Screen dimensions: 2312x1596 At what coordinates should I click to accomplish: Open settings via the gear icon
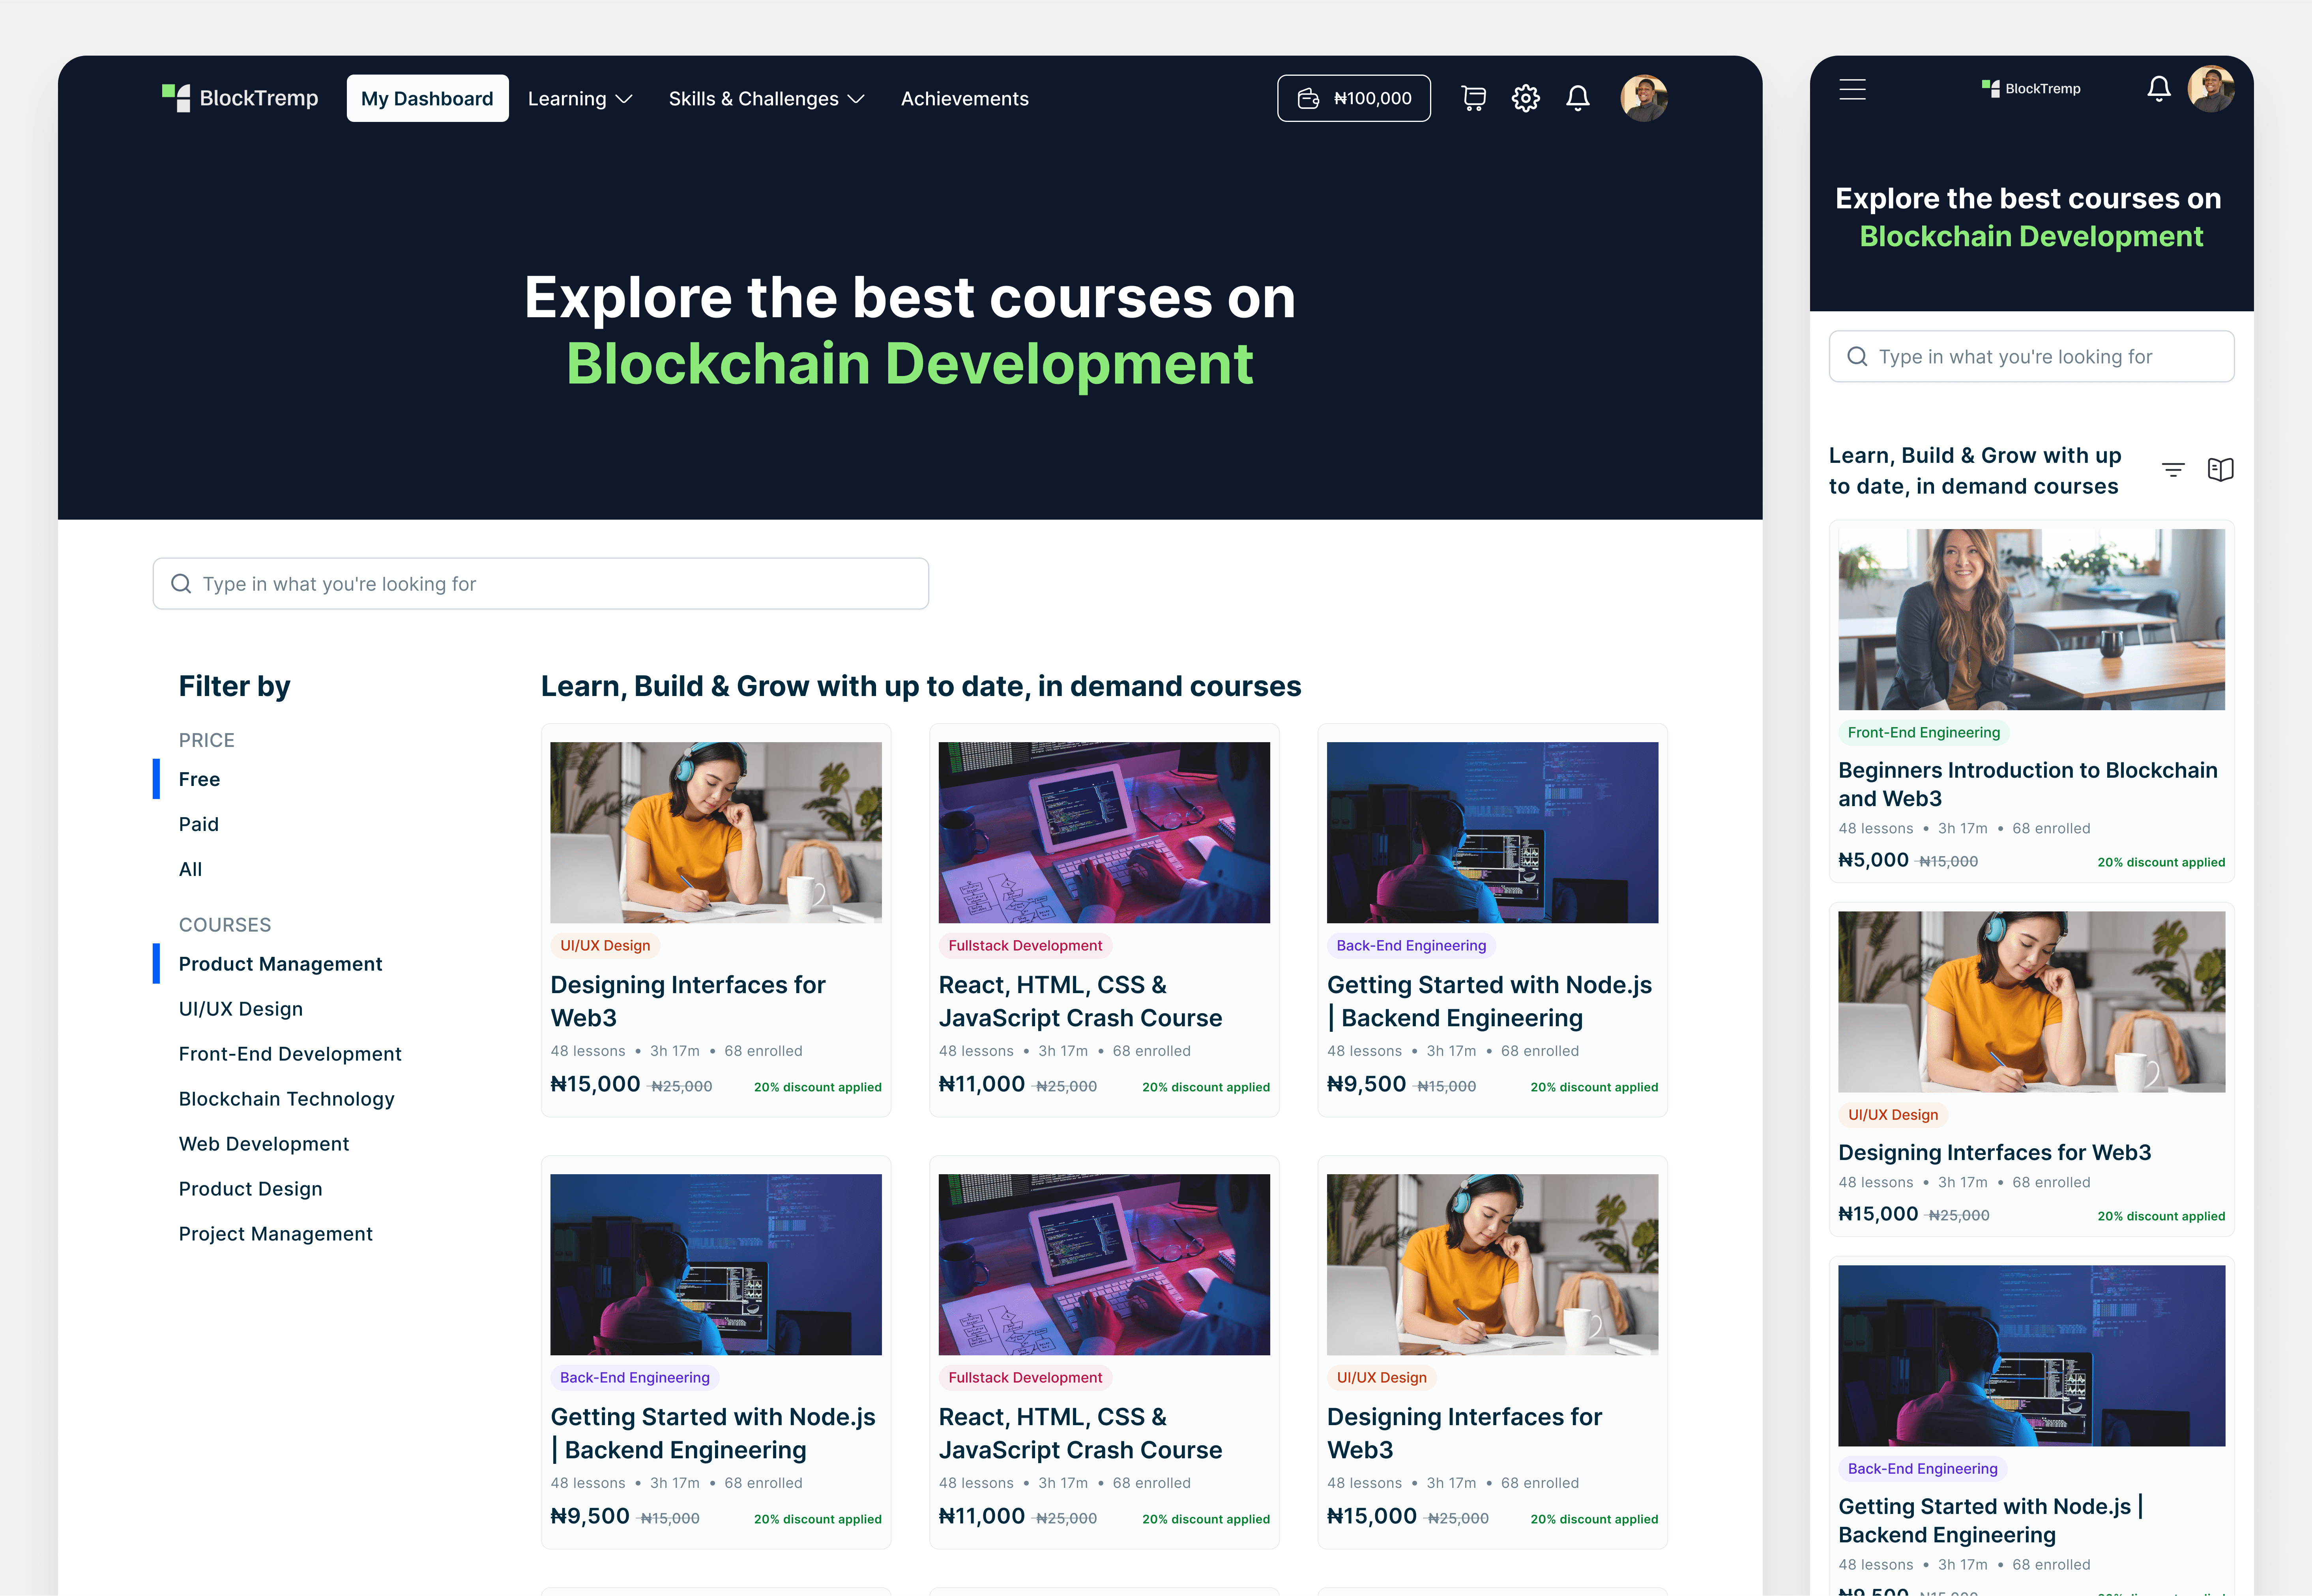pyautogui.click(x=1526, y=98)
